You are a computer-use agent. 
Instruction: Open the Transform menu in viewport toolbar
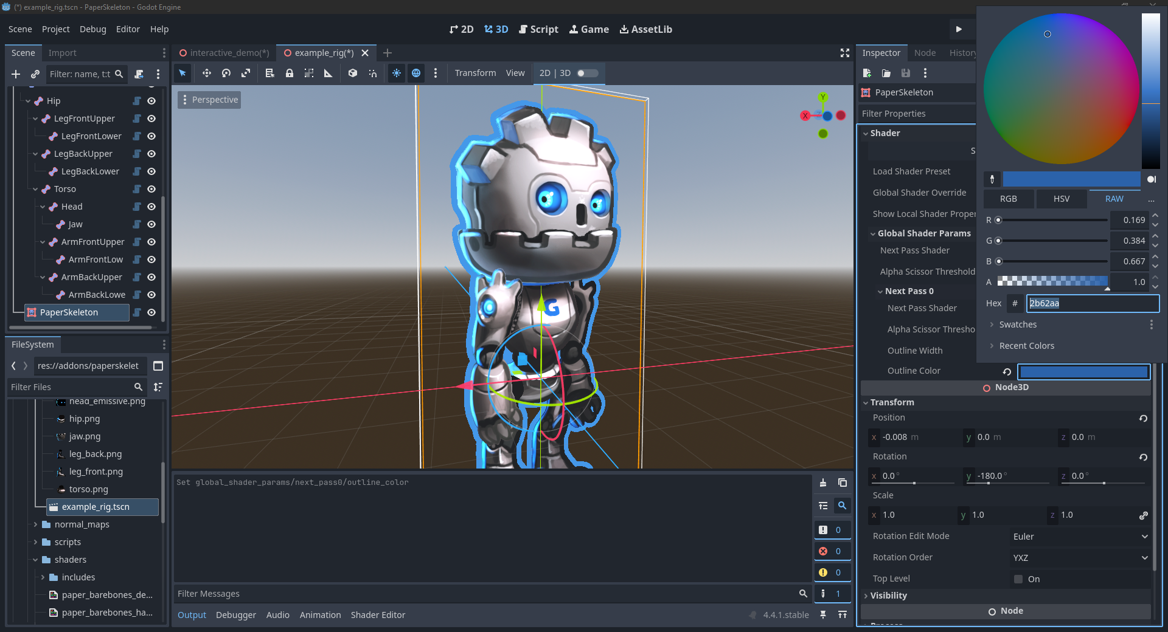click(x=475, y=73)
